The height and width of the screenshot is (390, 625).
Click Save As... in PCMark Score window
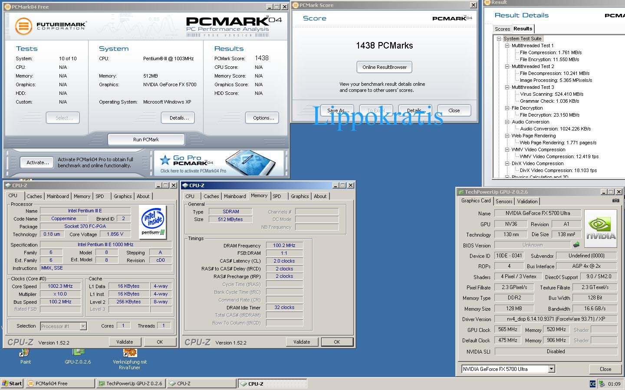[338, 110]
